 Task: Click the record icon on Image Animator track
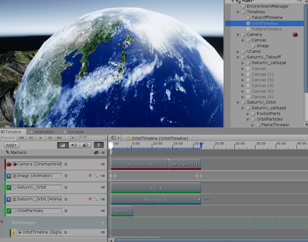[x=90, y=176]
